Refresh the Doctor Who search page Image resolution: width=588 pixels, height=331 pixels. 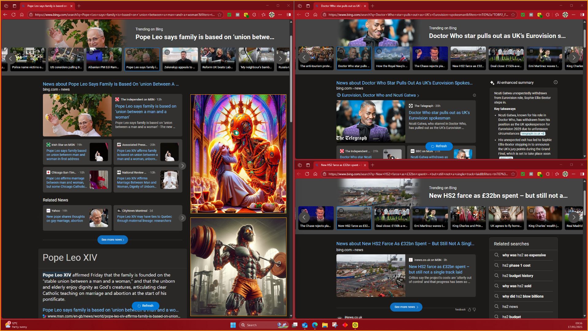point(307,14)
